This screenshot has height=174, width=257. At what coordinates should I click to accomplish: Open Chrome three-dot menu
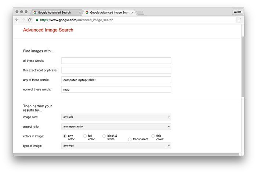tap(240, 20)
